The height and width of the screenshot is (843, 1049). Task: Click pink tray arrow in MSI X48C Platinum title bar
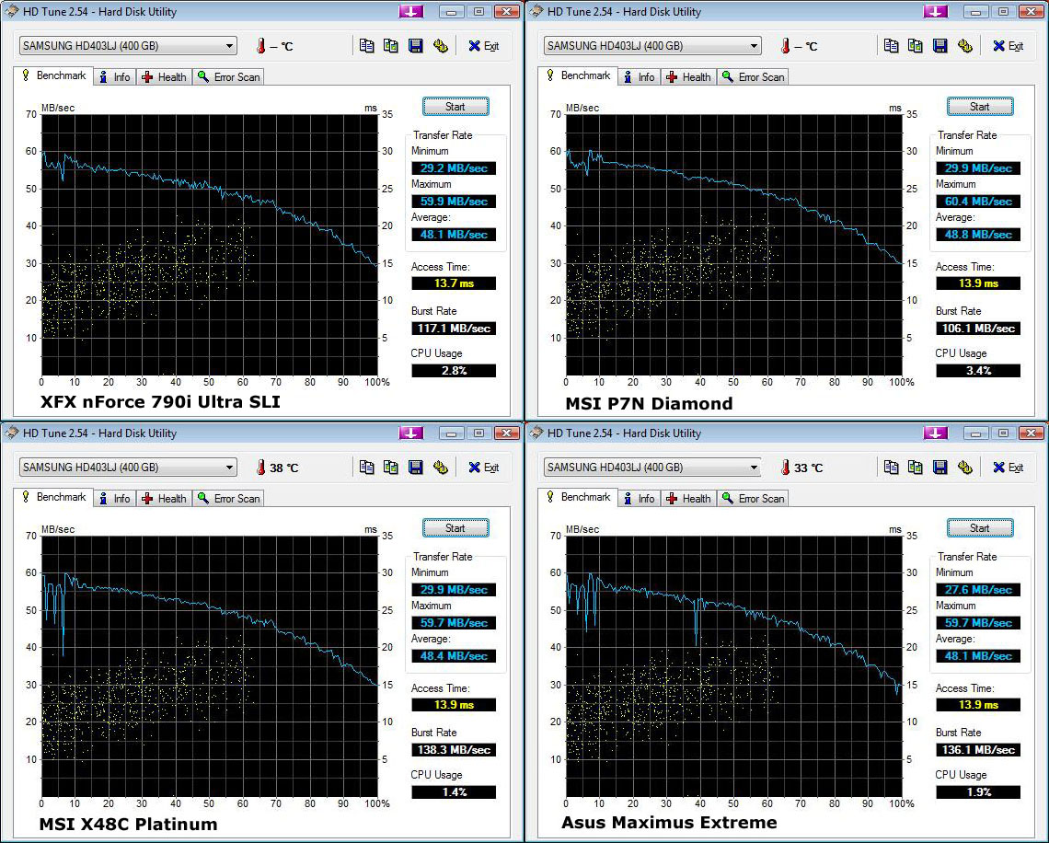coord(410,433)
